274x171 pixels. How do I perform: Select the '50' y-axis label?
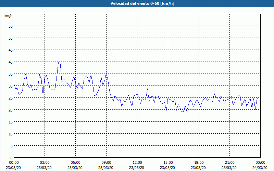click(x=11, y=38)
